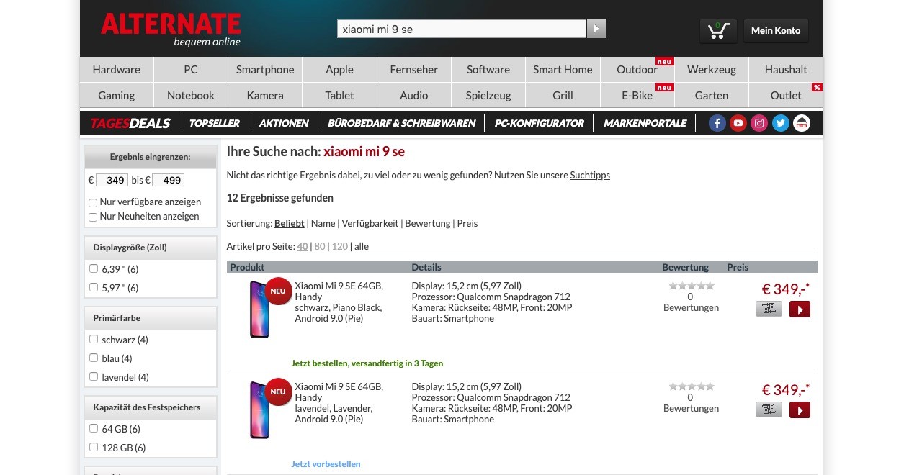Open the Garten category
The image size is (904, 475).
712,95
